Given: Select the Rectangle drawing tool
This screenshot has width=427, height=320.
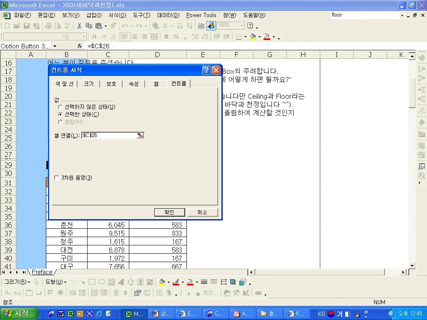Looking at the screenshot, I should click(92, 282).
